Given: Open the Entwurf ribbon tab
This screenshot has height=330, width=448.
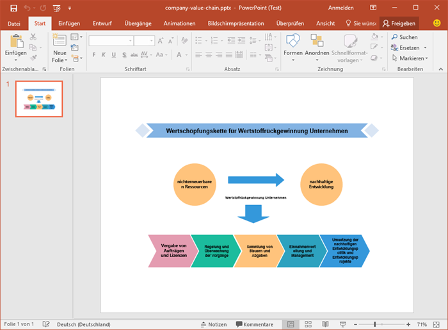Looking at the screenshot, I should coord(102,23).
